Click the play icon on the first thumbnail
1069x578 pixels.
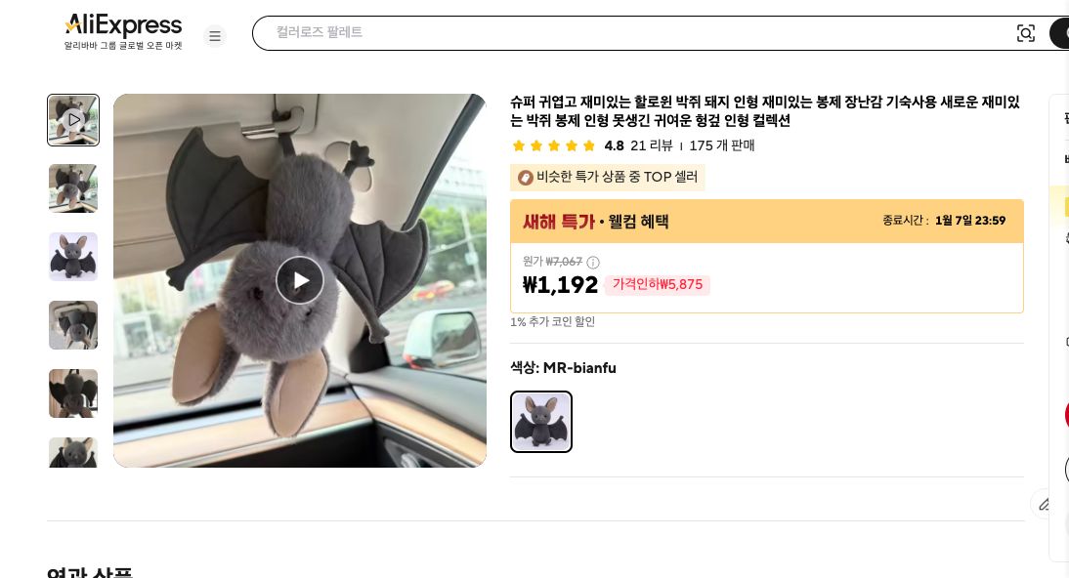click(73, 119)
